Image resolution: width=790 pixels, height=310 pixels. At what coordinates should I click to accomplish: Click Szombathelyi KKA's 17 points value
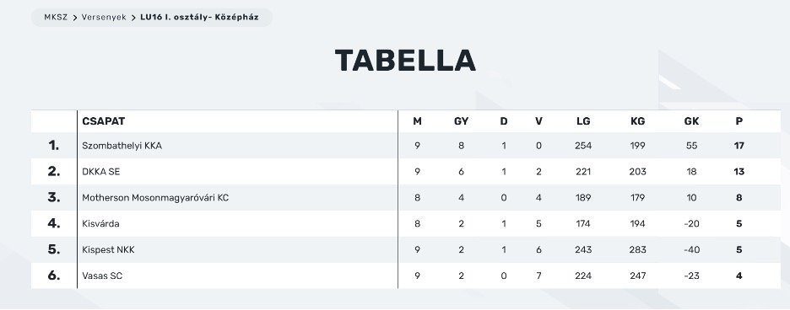(x=739, y=146)
